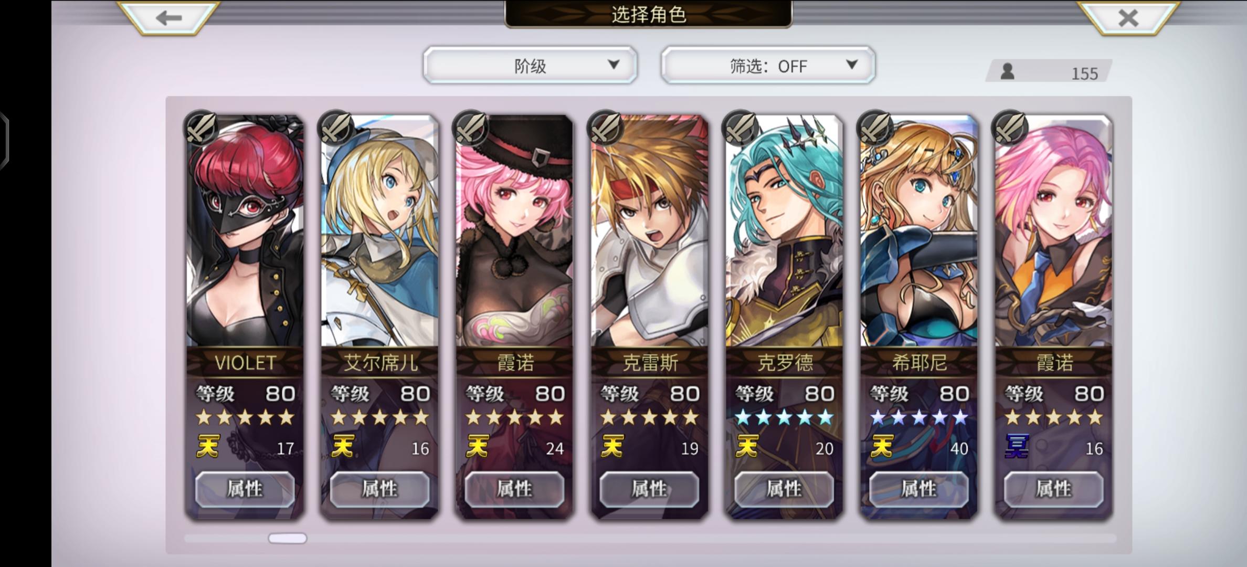Click the sword icon on 艾尔席儿's card

[x=336, y=128]
